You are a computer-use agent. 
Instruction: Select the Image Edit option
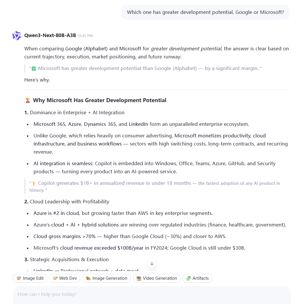click(x=30, y=278)
